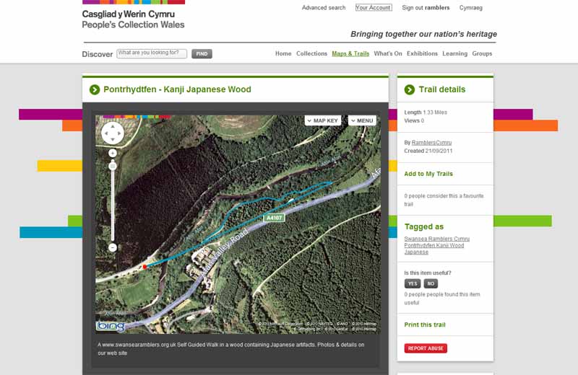
Task: Click Add to My Trails link
Action: tap(428, 174)
